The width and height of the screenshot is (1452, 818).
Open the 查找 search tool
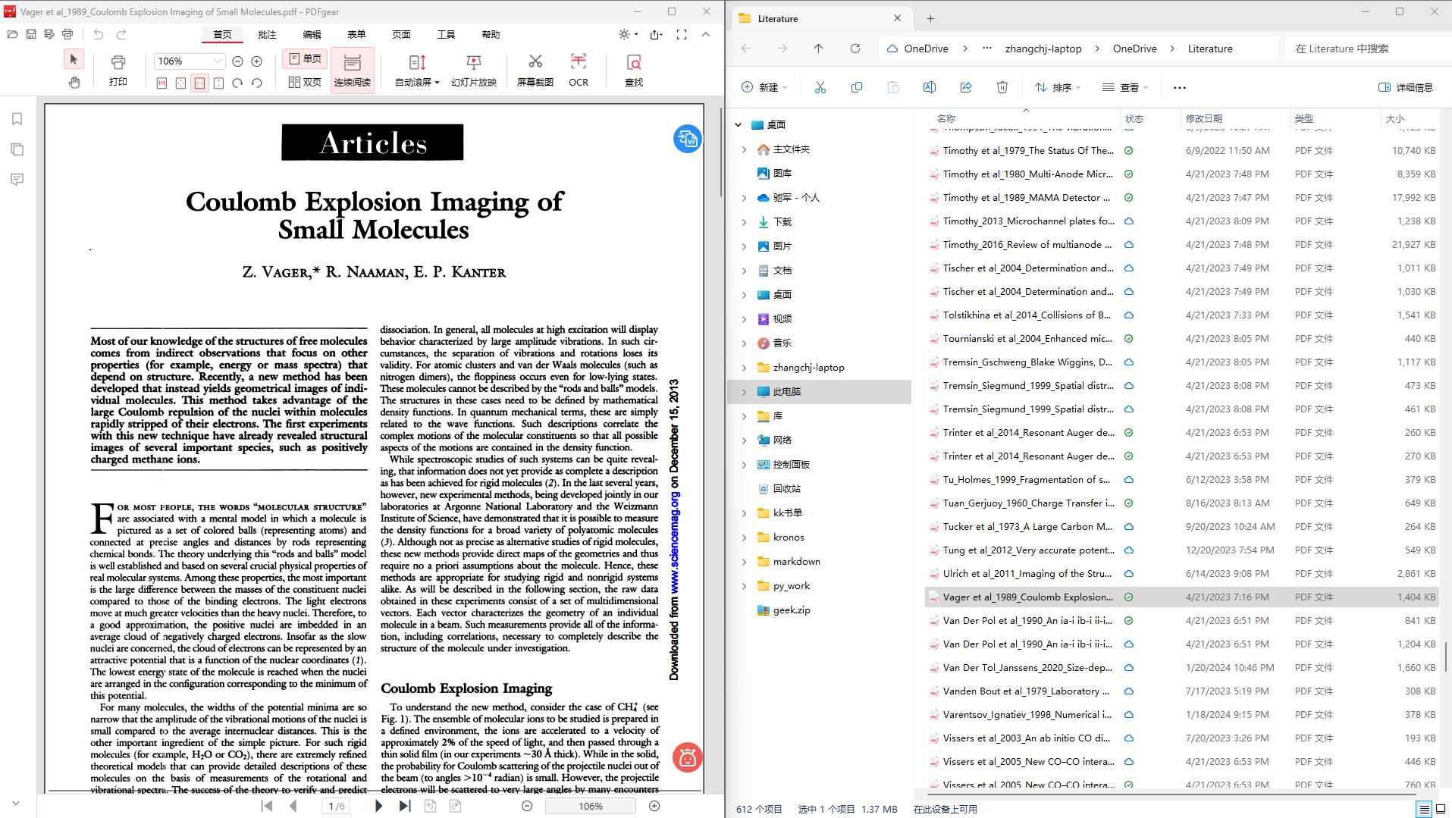[x=634, y=71]
